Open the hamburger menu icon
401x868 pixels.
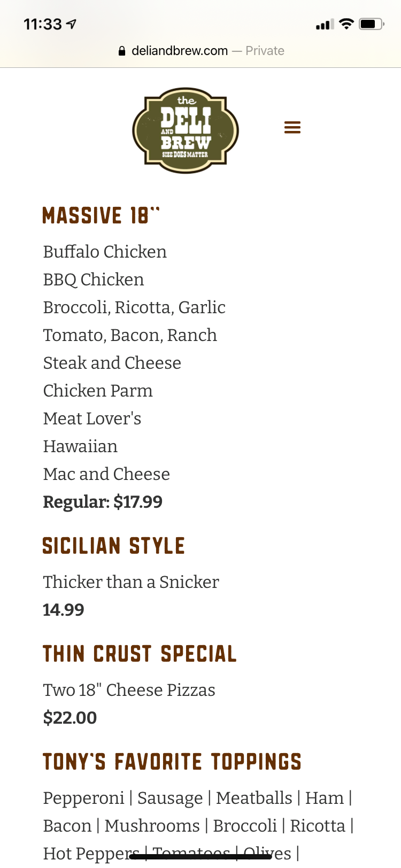click(292, 127)
